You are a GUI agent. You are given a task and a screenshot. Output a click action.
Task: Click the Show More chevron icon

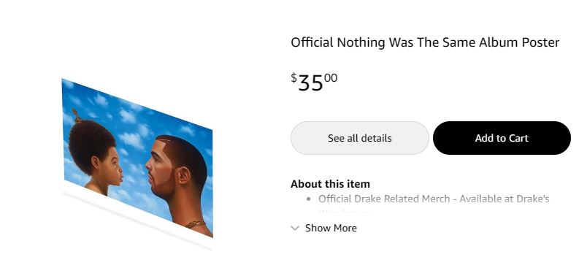(295, 228)
